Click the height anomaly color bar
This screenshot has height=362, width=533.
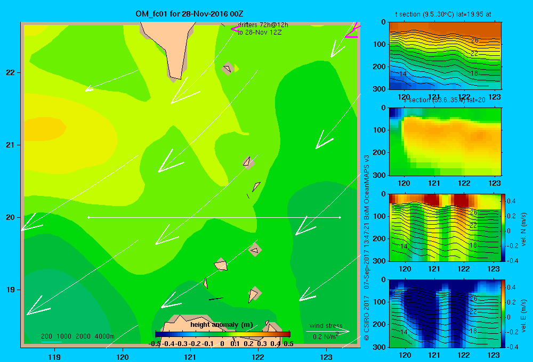pyautogui.click(x=222, y=334)
